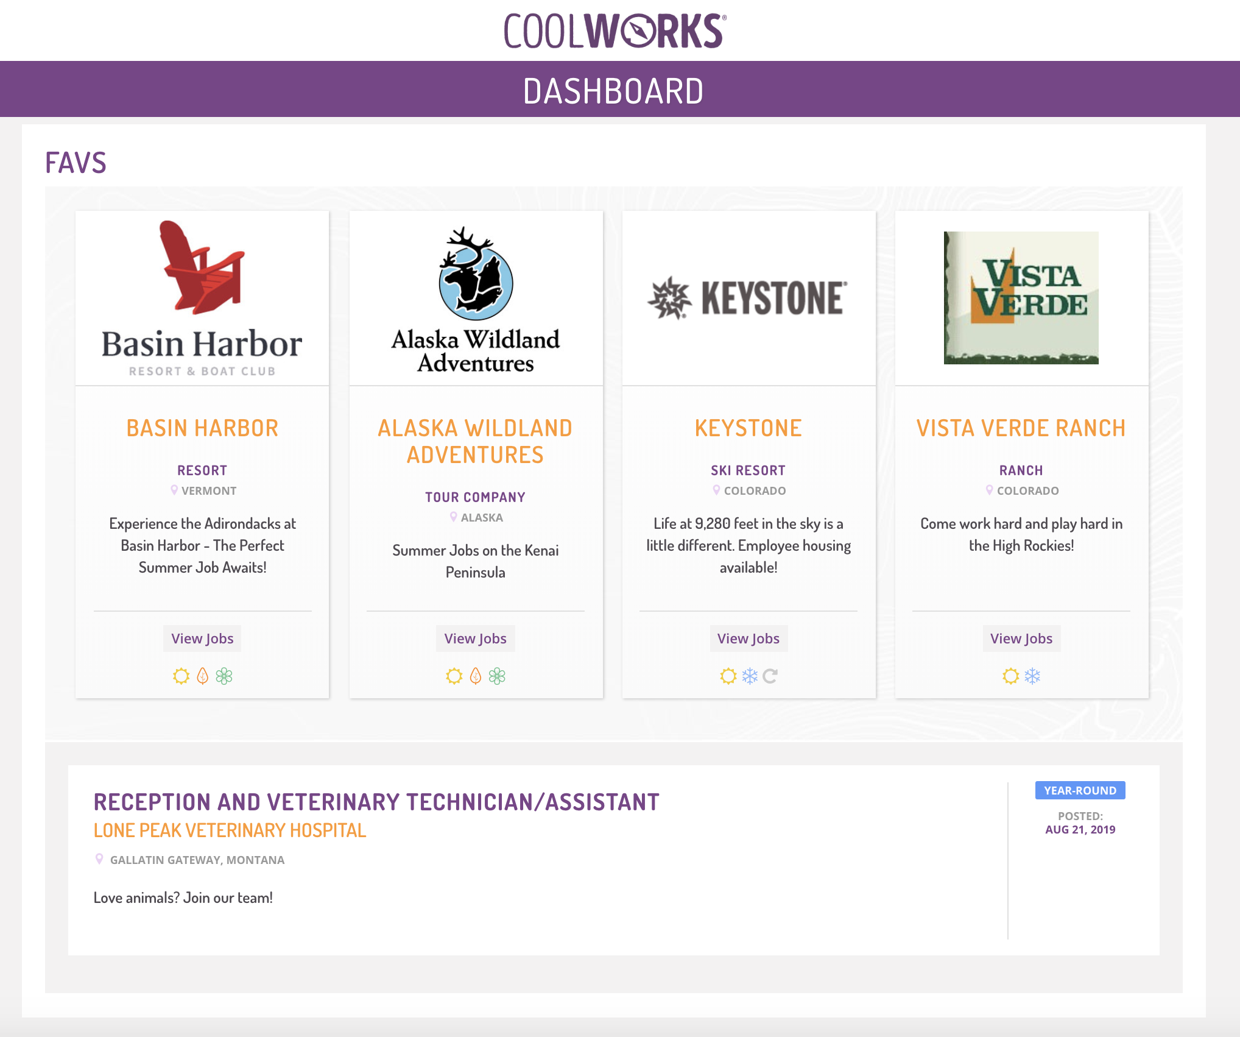Click the location pin beside Colorado on Keystone card

coord(716,490)
